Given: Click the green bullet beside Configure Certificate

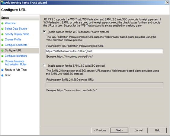Looking at the screenshot, I should pos(2,45).
